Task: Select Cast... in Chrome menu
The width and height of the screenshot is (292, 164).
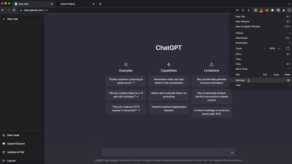Action: click(x=261, y=59)
